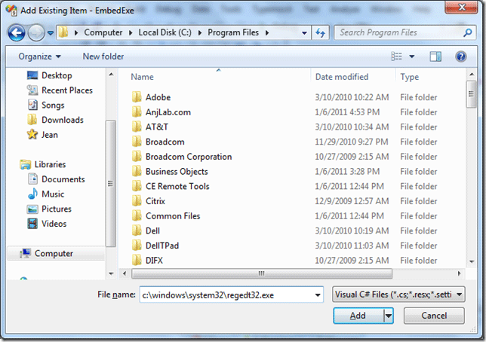Click the Back navigation arrow

17,32
